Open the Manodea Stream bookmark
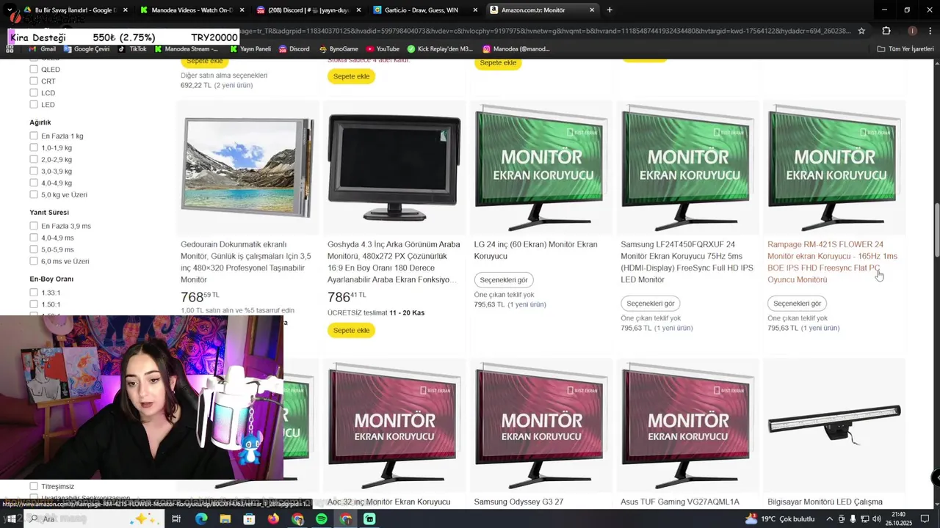 tap(186, 49)
